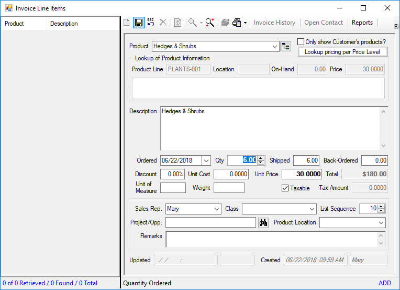Open the Product Location dropdown
The height and width of the screenshot is (290, 400).
381,222
